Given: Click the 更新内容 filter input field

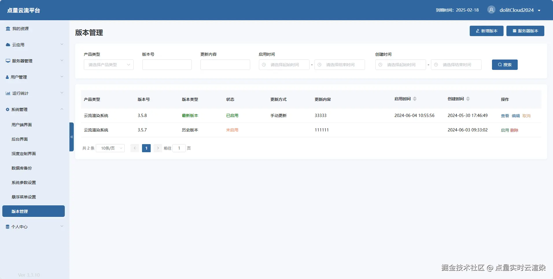Looking at the screenshot, I should 225,65.
